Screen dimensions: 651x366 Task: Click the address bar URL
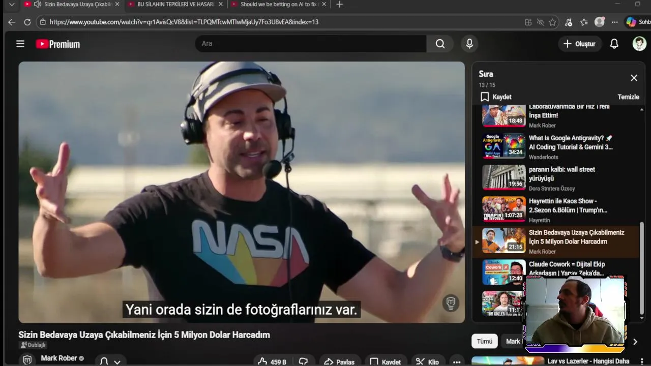point(184,22)
